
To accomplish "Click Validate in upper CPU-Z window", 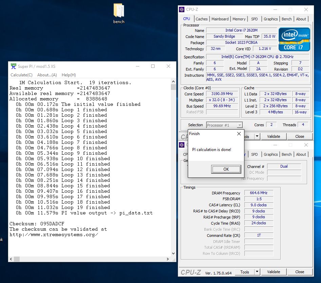I will (274, 136).
